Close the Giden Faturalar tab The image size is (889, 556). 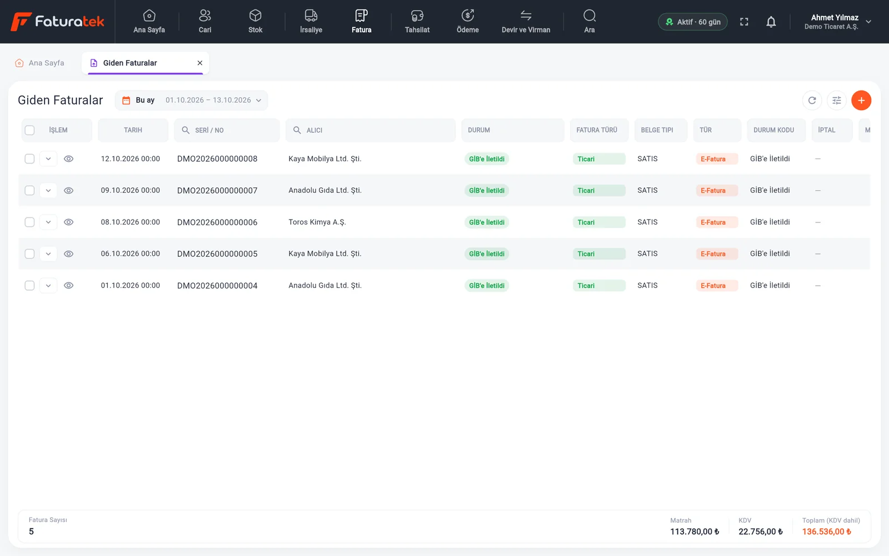(x=200, y=63)
